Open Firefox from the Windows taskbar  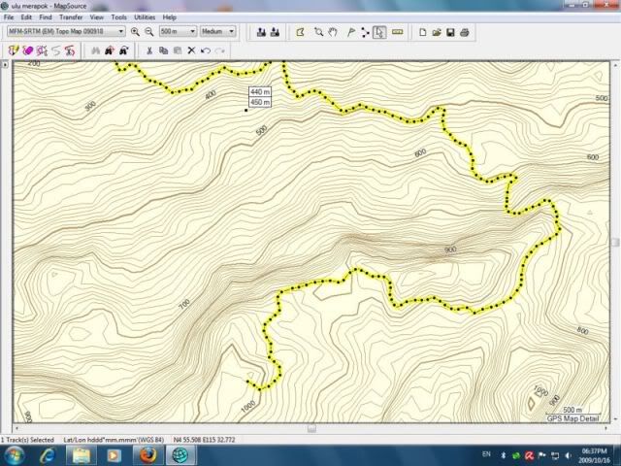tap(146, 454)
